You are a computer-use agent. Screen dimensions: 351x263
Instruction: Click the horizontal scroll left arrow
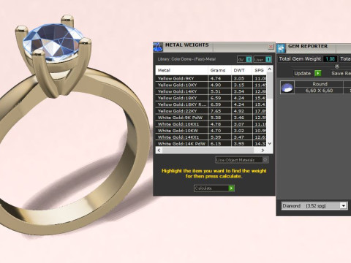tap(159, 150)
